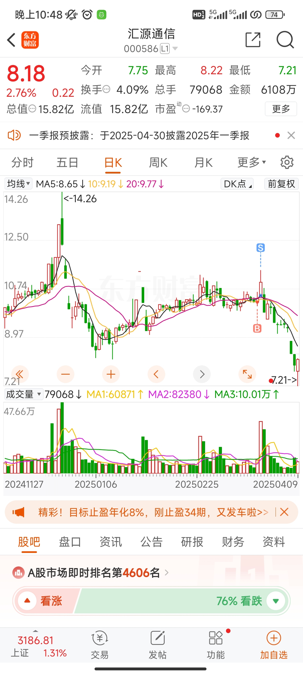
Task: Tap 更多 button in quote panel
Action: (281, 109)
